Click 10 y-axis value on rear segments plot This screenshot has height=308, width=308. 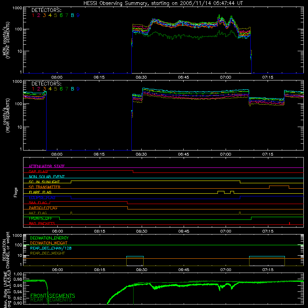20,127
